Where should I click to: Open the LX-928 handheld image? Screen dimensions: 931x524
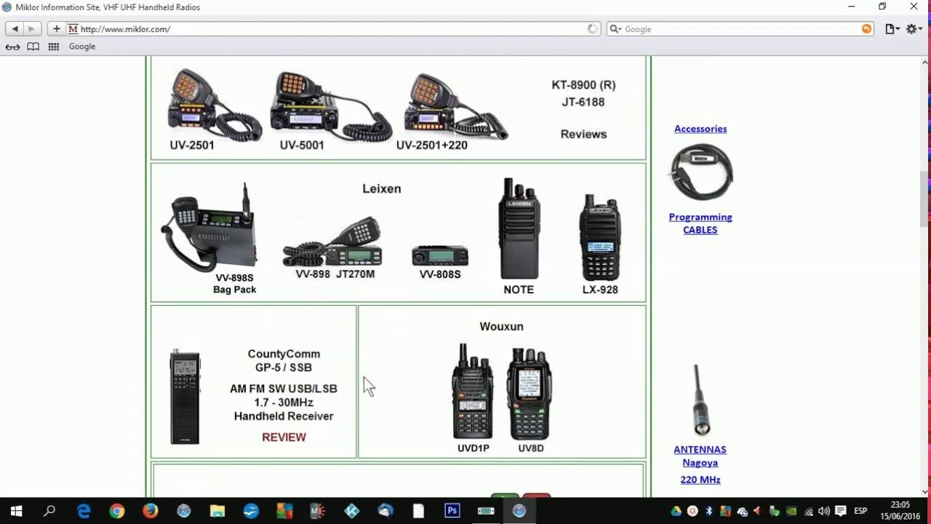599,237
